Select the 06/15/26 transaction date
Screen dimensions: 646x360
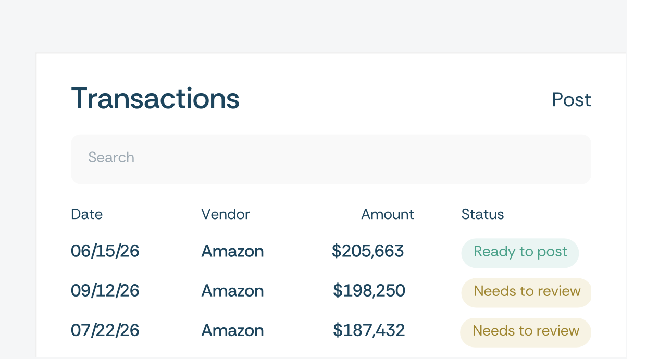pyautogui.click(x=105, y=252)
